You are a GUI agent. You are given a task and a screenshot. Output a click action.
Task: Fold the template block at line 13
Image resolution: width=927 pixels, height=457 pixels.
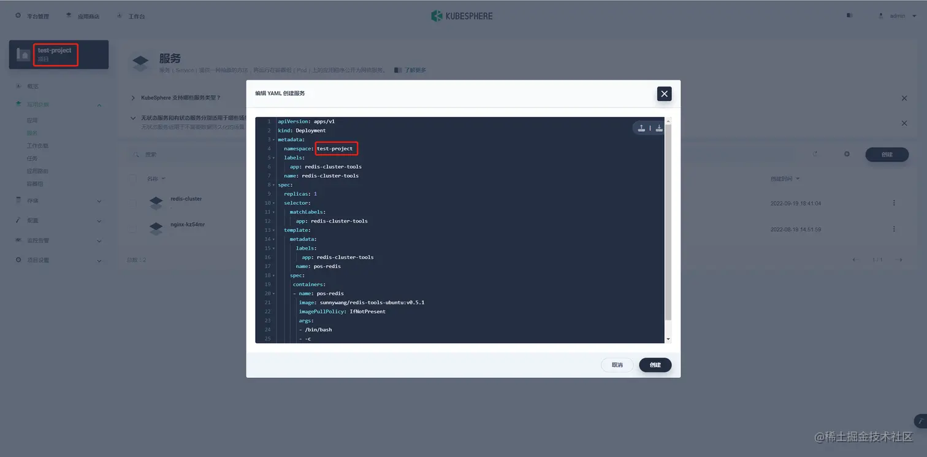tap(273, 230)
